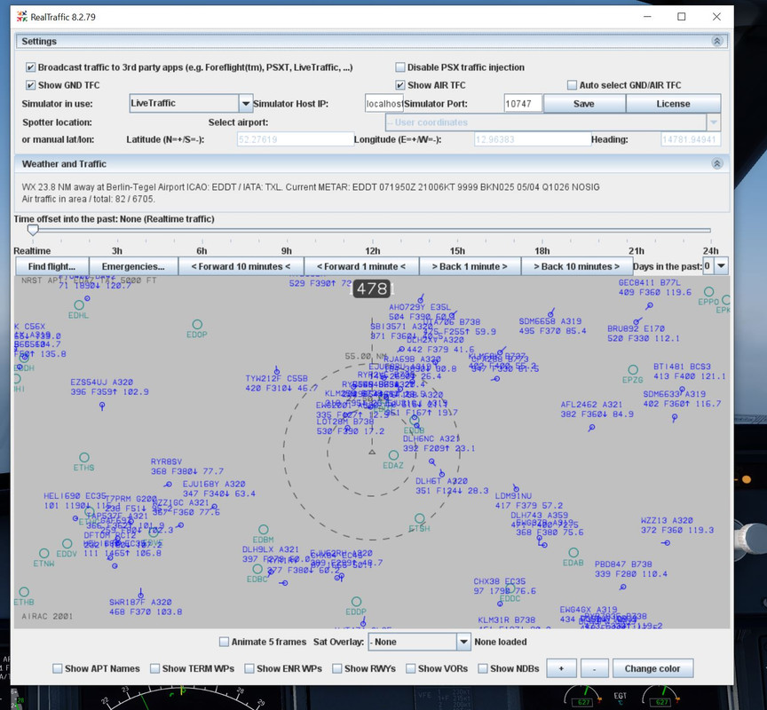Toggle Show GND TFC checkbox
The image size is (767, 710).
(31, 85)
